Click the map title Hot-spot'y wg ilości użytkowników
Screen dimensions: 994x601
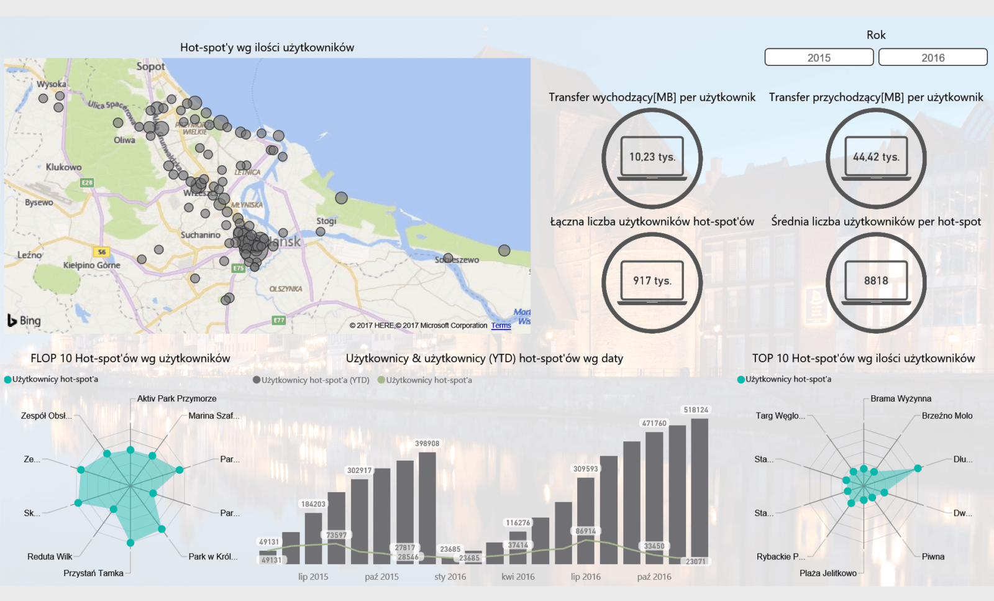[x=267, y=47]
